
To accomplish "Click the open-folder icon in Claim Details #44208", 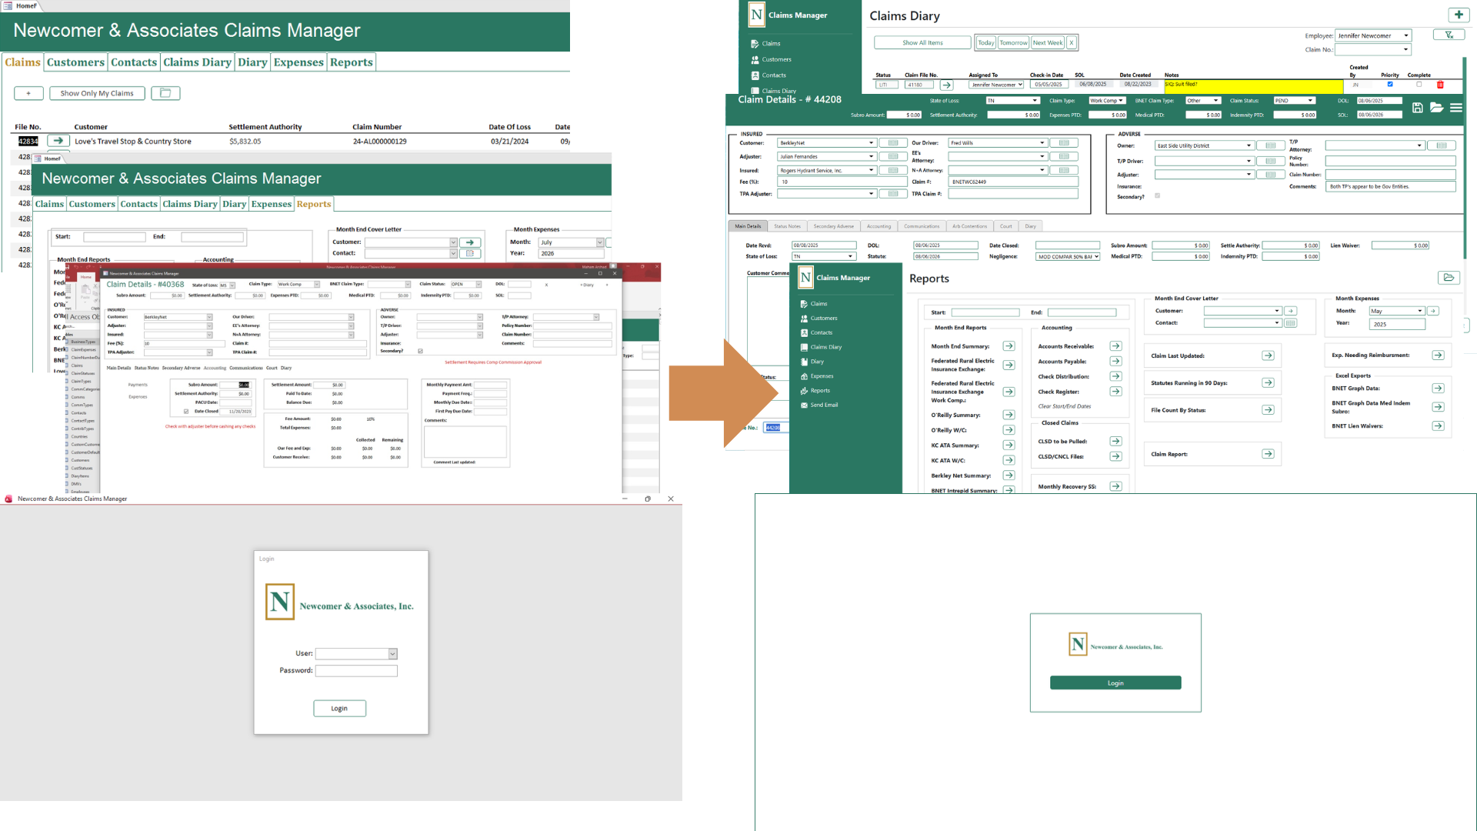I will point(1436,108).
